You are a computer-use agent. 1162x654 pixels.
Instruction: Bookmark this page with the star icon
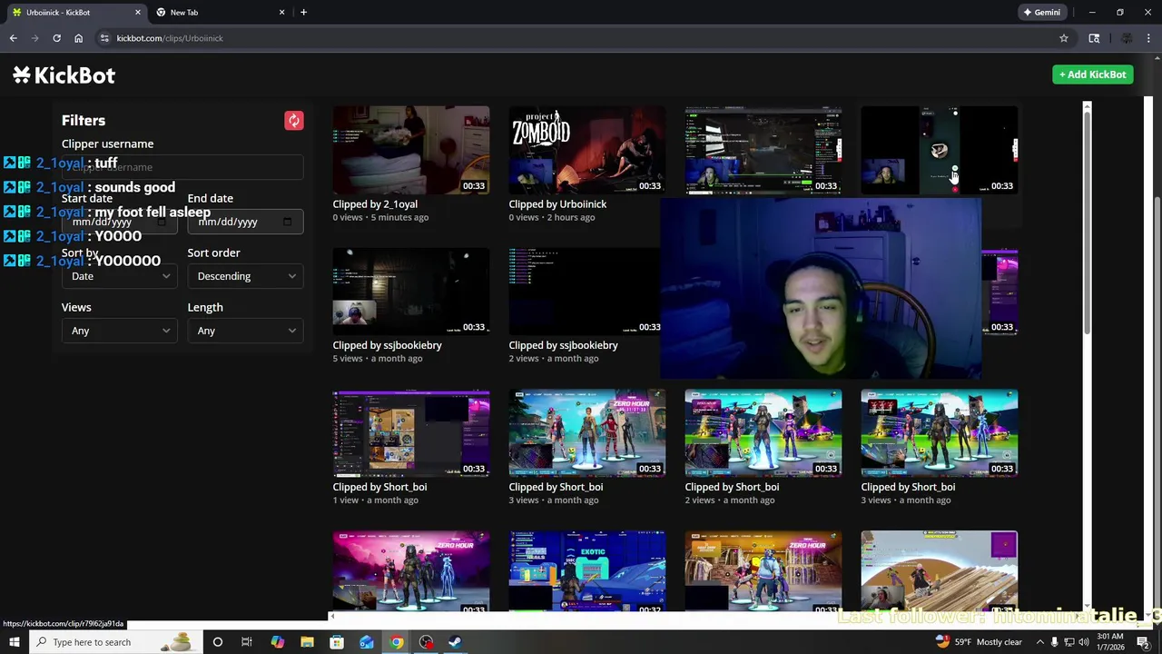1064,38
